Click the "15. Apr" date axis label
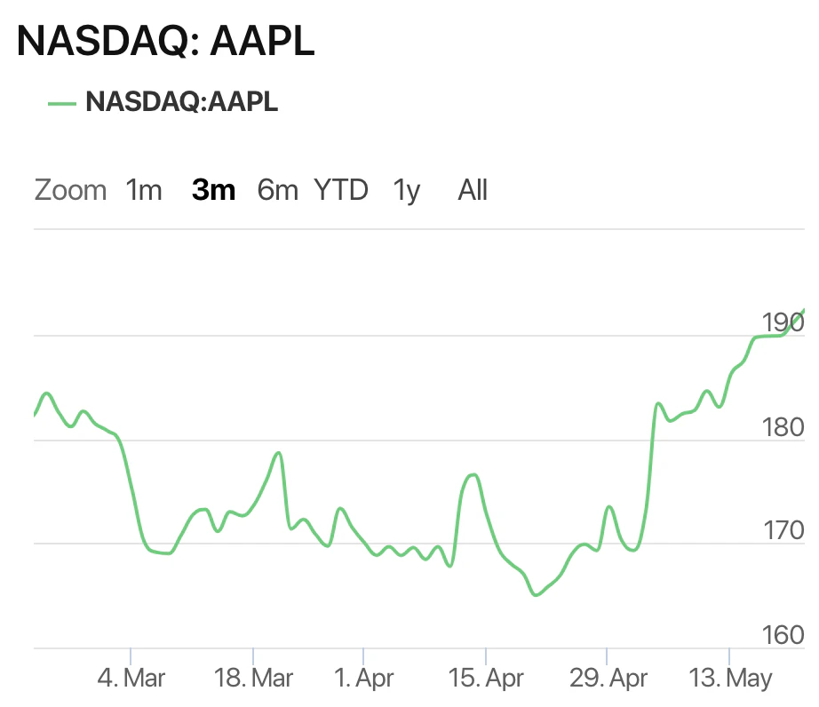The height and width of the screenshot is (707, 819). tap(486, 679)
